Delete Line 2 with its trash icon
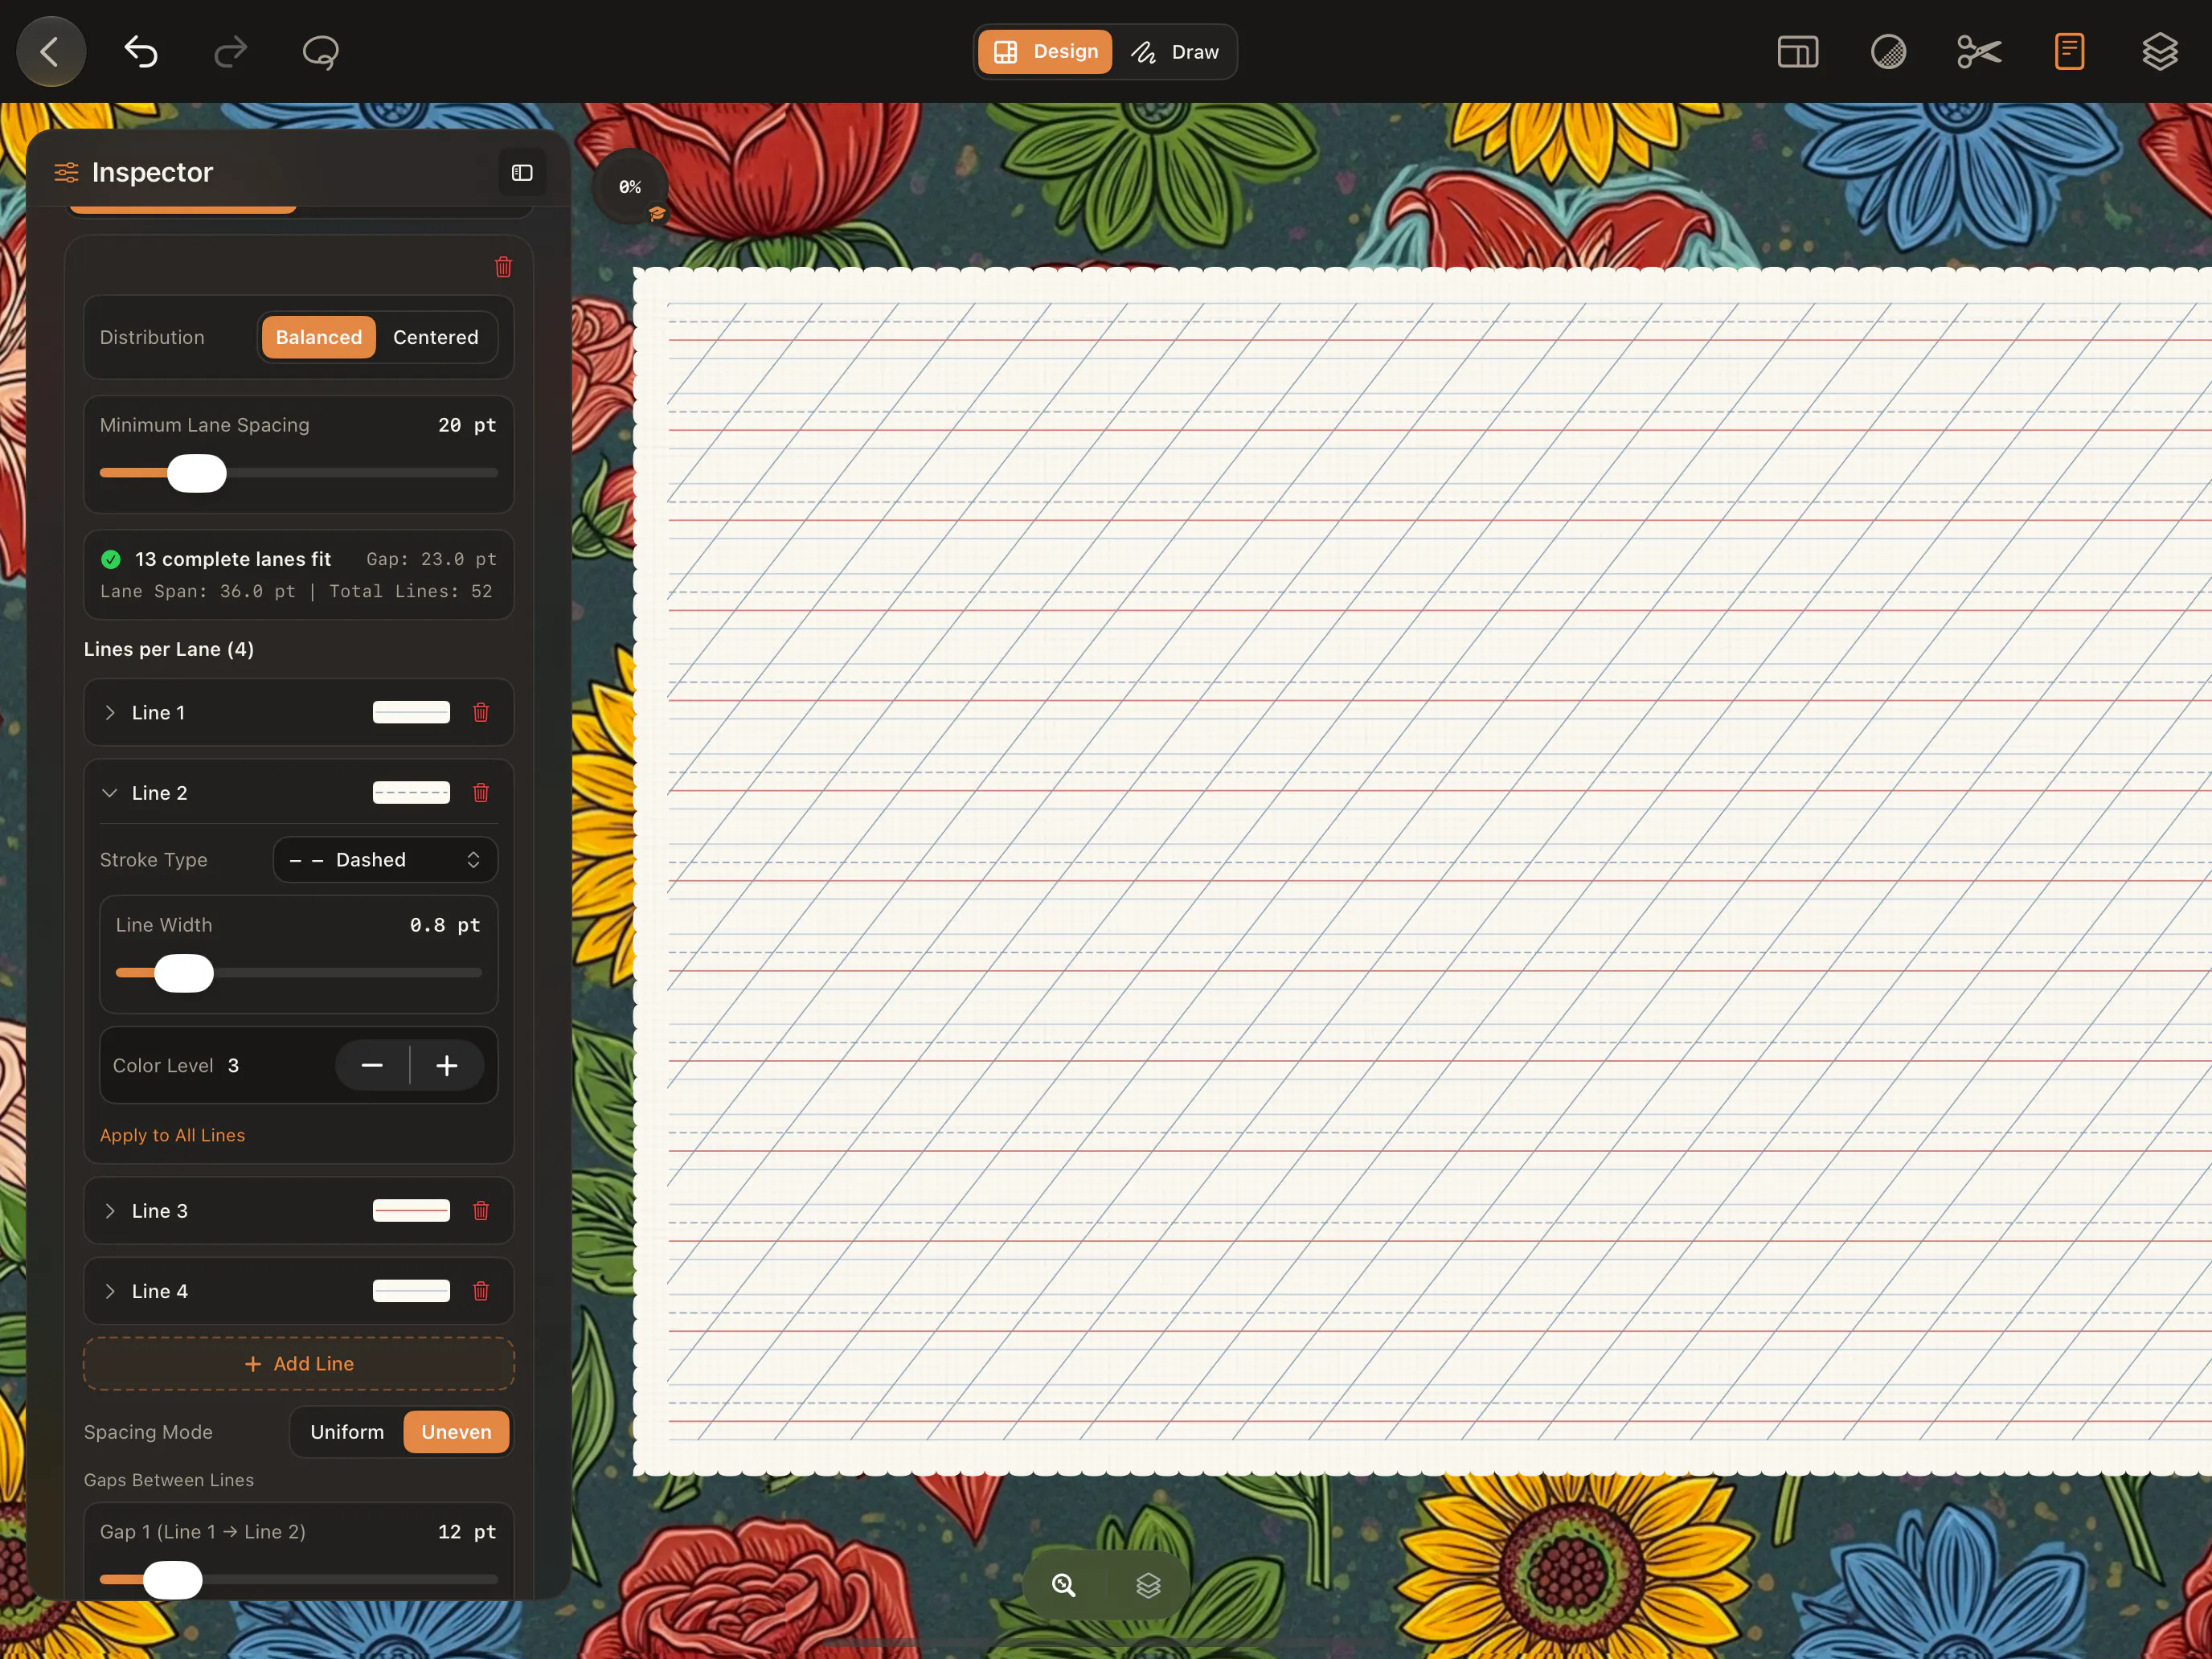The image size is (2212, 1659). [x=481, y=793]
